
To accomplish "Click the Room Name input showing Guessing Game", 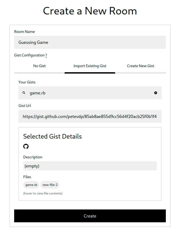I will pos(90,42).
